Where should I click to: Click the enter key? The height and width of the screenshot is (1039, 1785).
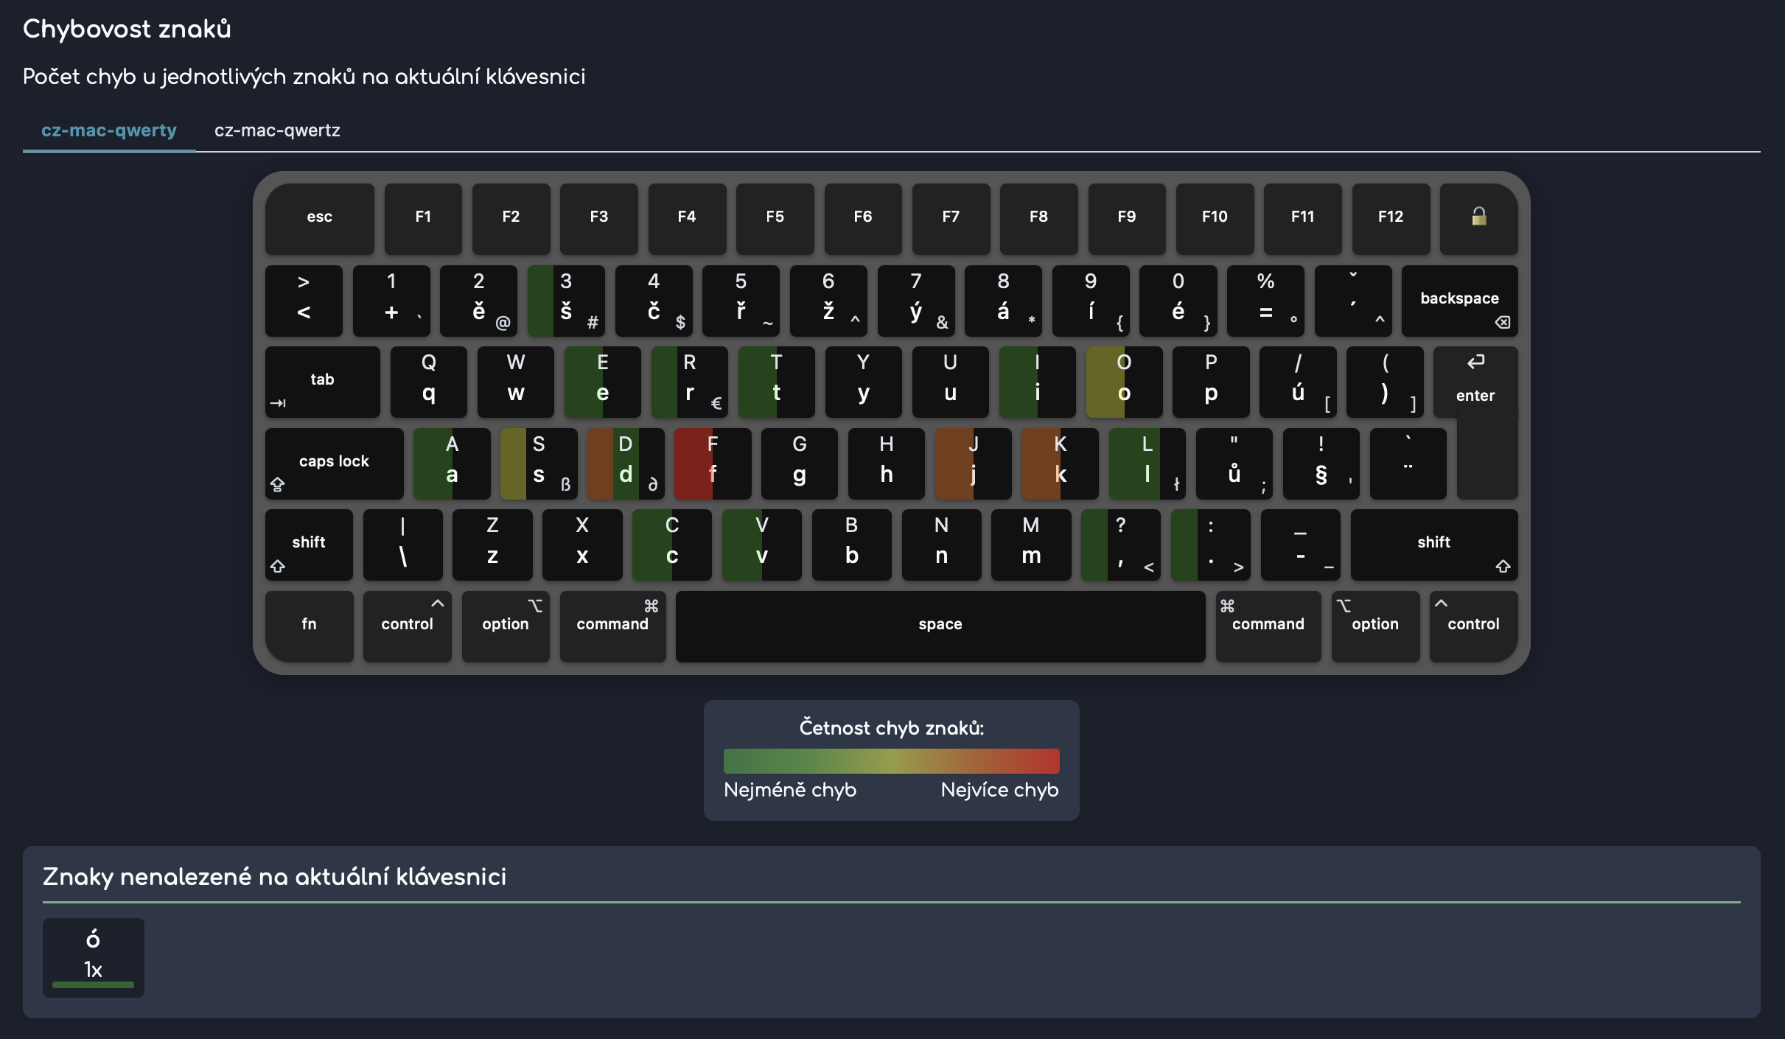tap(1475, 383)
